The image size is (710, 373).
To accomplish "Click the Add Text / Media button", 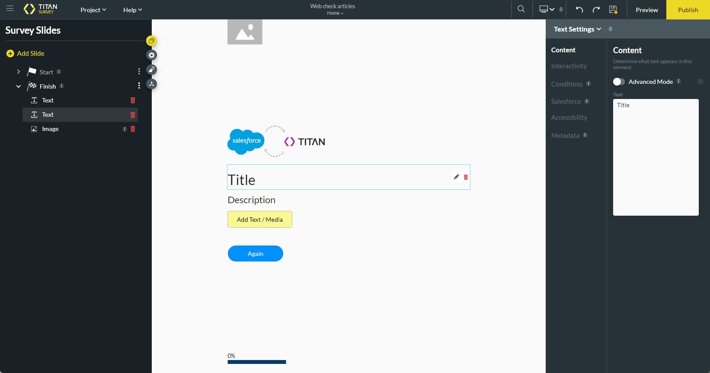I will point(260,220).
